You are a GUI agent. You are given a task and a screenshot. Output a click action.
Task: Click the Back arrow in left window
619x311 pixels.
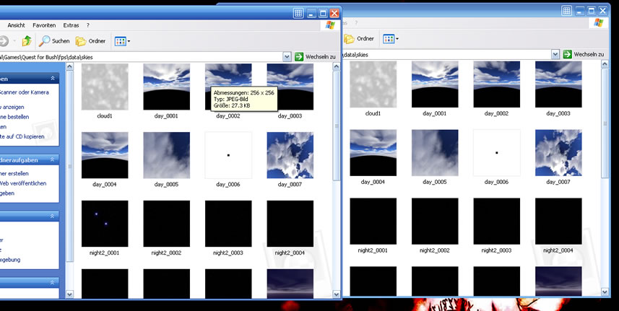pos(4,41)
